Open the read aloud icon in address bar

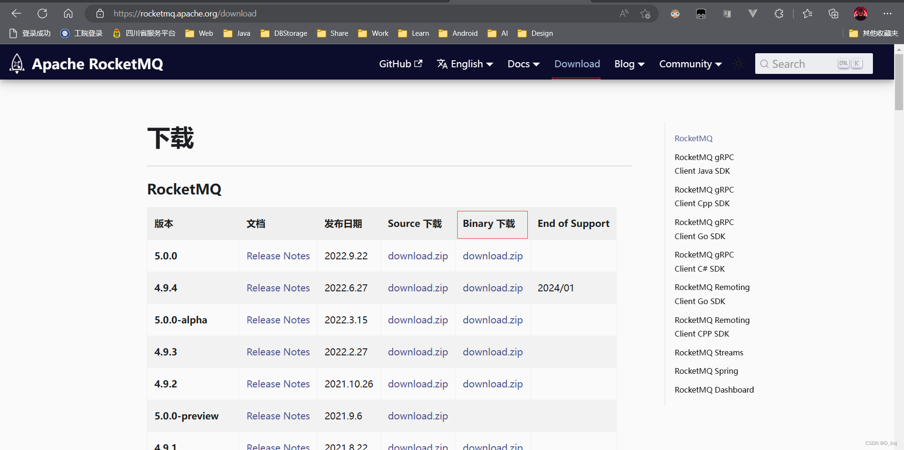pos(624,14)
